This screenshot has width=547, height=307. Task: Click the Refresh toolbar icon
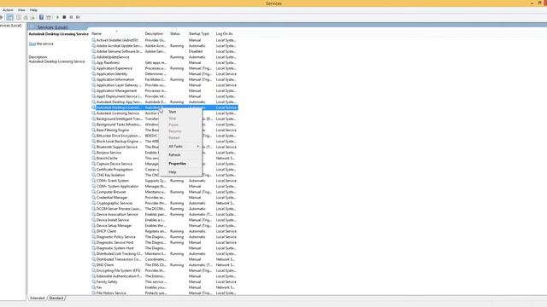click(26, 17)
